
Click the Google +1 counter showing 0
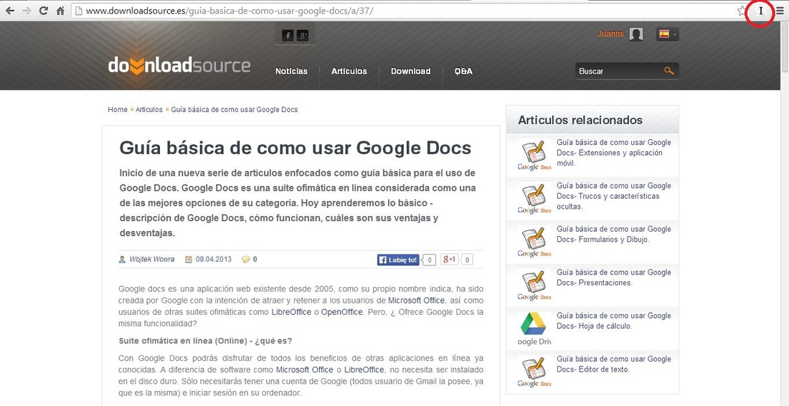click(x=467, y=260)
